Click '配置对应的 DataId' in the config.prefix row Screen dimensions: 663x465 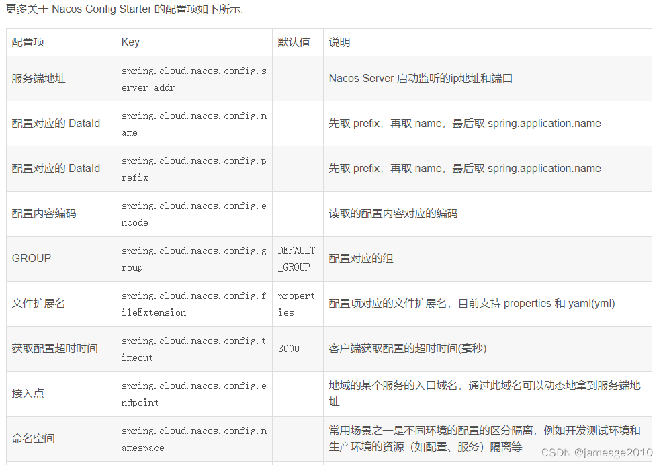coord(56,169)
